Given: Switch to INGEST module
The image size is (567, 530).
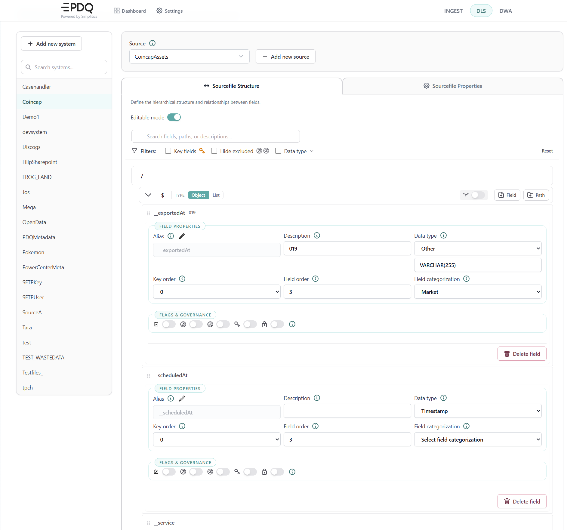Looking at the screenshot, I should click(453, 11).
